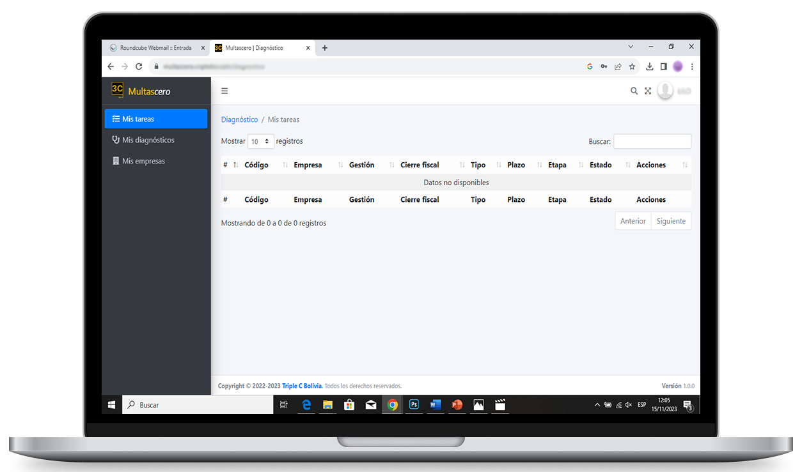The image size is (802, 472).
Task: Follow the Diagnóstico breadcrumb link
Action: 239,119
